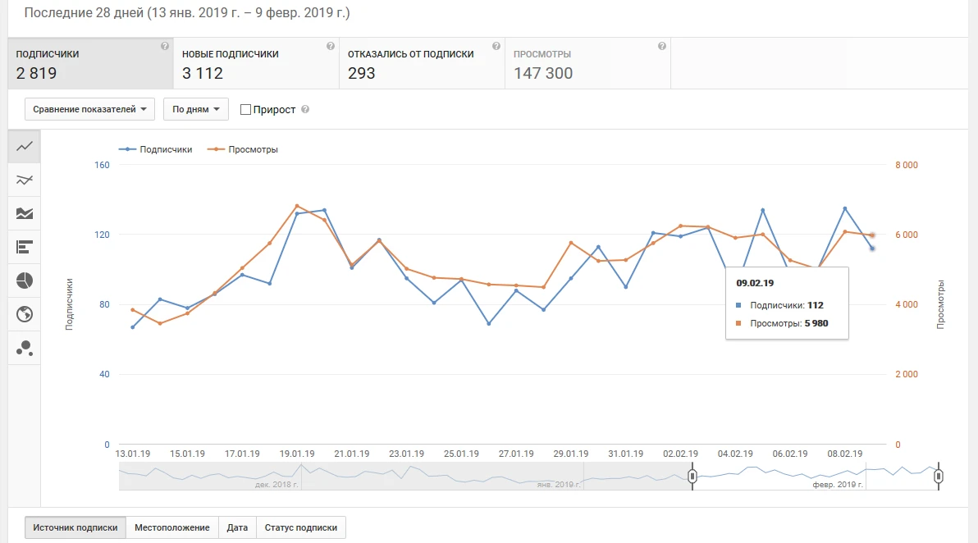Screen dimensions: 978x543
Task: Enable the Прирост checkbox
Action: click(x=245, y=110)
